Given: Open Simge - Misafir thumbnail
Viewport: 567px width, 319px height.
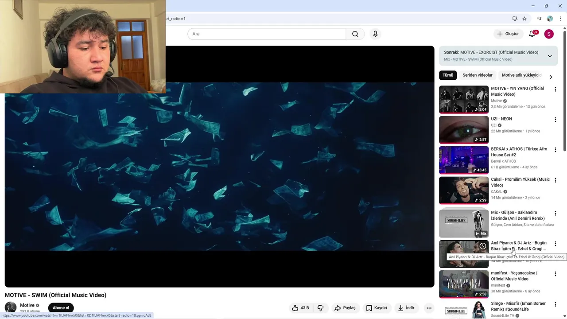Looking at the screenshot, I should click(464, 309).
